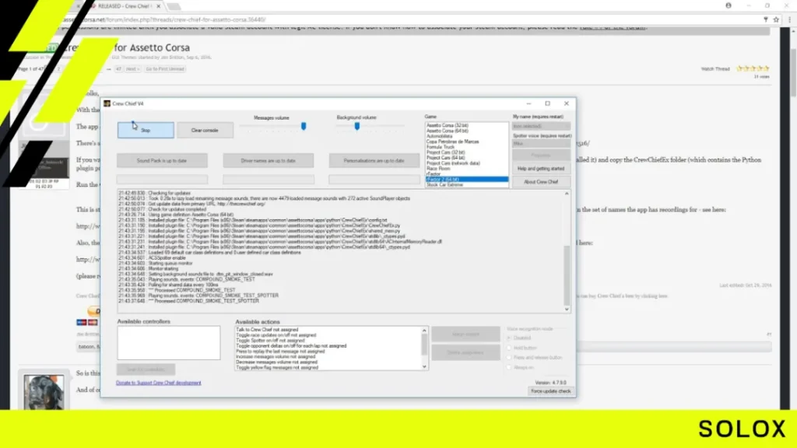The height and width of the screenshot is (448, 797).
Task: Maximize the Crew Chief V4 window
Action: [x=547, y=103]
